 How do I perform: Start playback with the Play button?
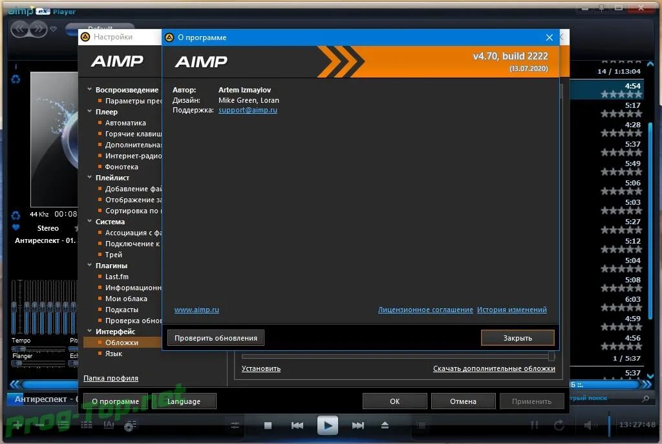[x=328, y=425]
